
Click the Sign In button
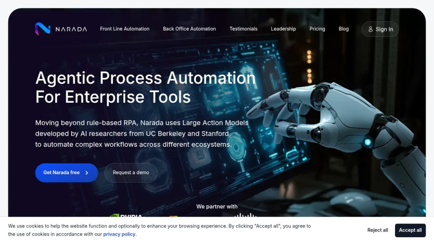[x=380, y=29]
